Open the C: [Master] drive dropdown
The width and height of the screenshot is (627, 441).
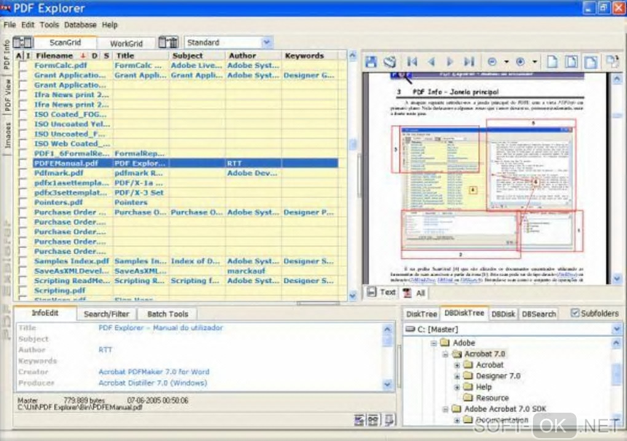(617, 329)
